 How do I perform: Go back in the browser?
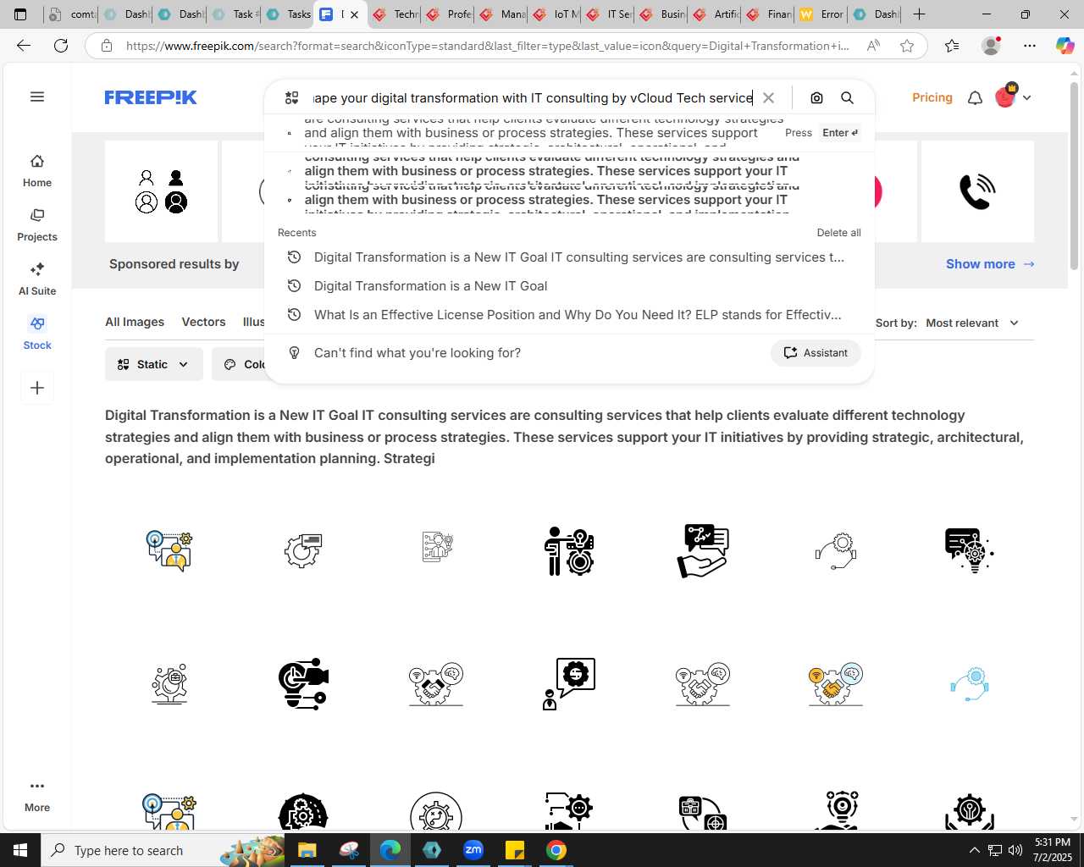[x=24, y=46]
